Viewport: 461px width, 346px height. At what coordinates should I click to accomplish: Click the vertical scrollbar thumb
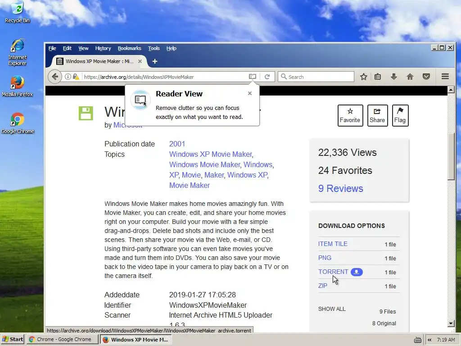[x=451, y=156]
